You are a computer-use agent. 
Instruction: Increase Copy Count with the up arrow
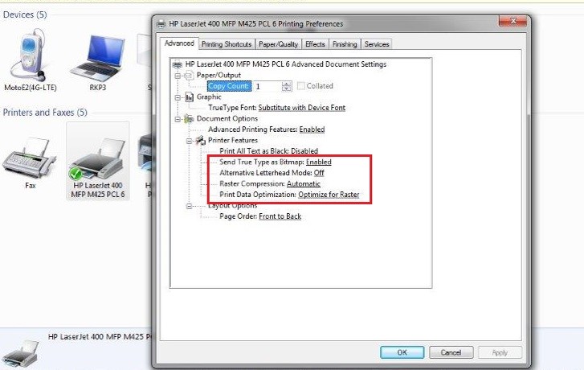(x=287, y=84)
